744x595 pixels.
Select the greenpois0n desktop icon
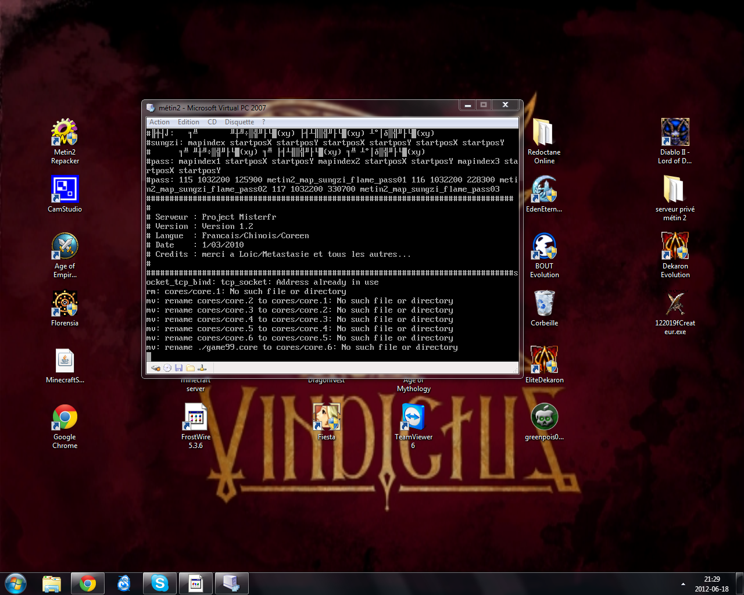pos(545,422)
